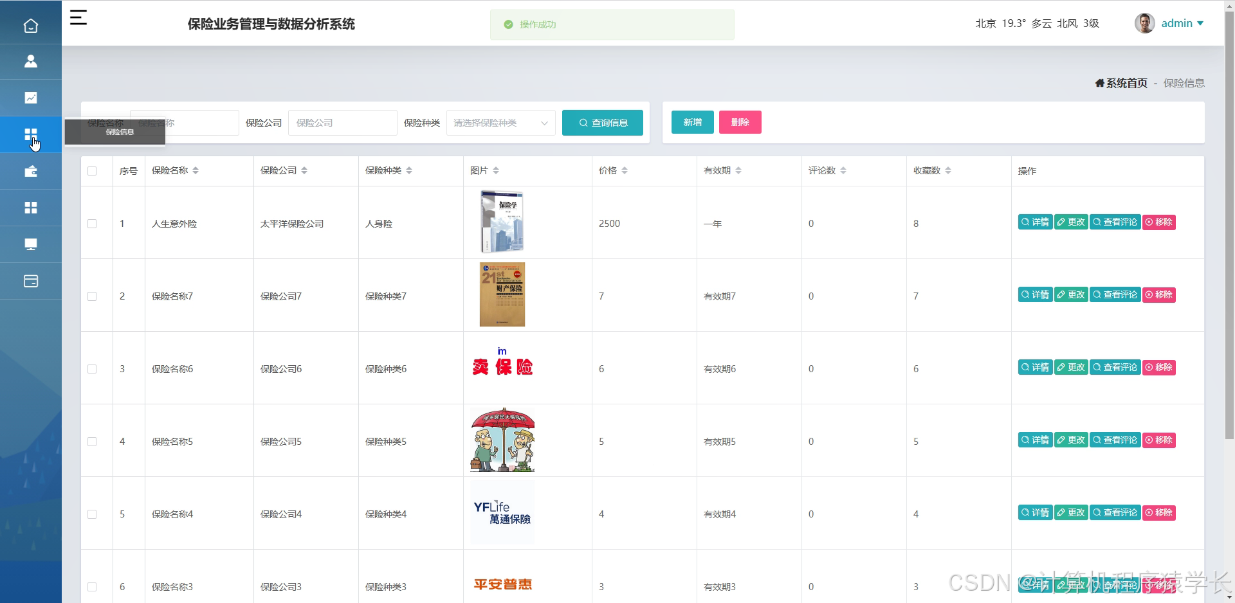This screenshot has width=1235, height=603.
Task: Go to 系统首页 breadcrumb
Action: 1121,83
